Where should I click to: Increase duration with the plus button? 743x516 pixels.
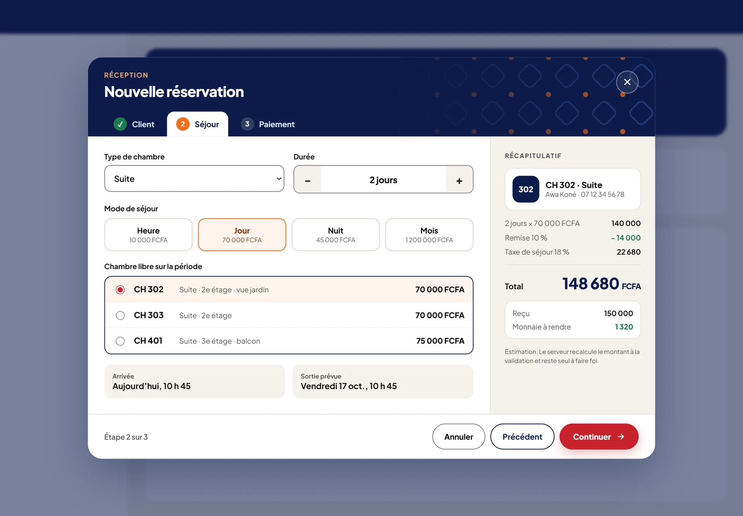coord(459,180)
